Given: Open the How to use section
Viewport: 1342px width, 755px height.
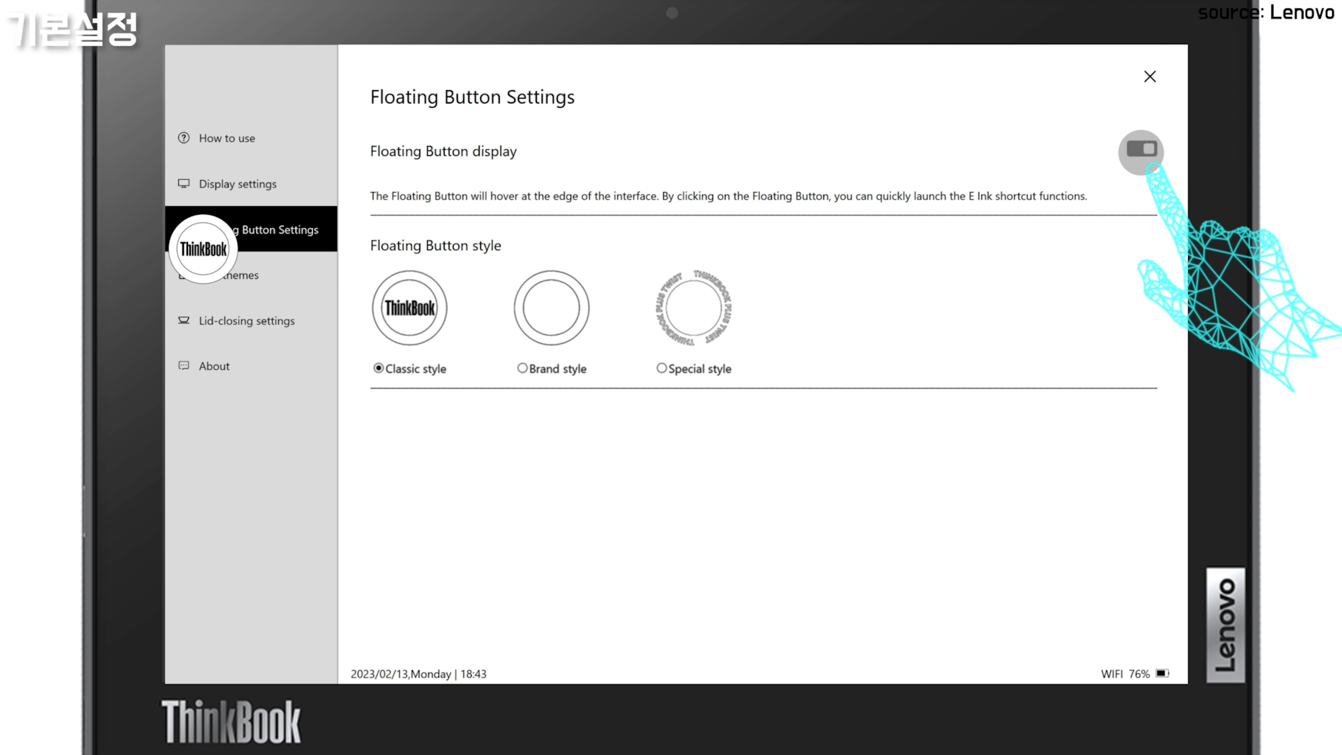Looking at the screenshot, I should coord(227,138).
